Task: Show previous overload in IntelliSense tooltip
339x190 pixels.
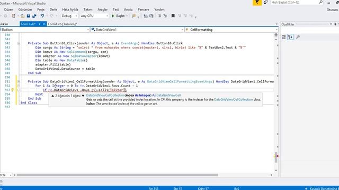Action: (53, 96)
